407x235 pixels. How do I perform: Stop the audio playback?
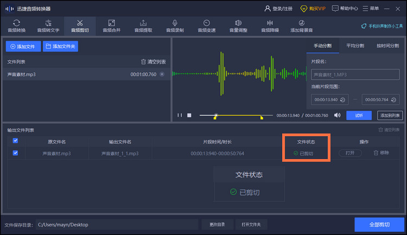click(x=189, y=115)
